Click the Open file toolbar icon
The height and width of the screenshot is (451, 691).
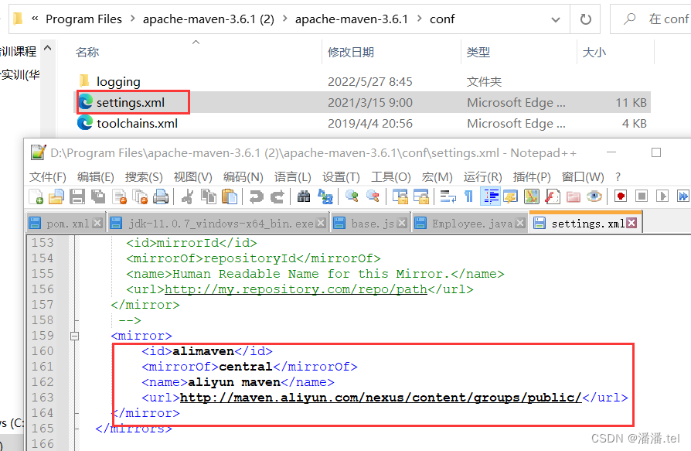click(x=56, y=196)
